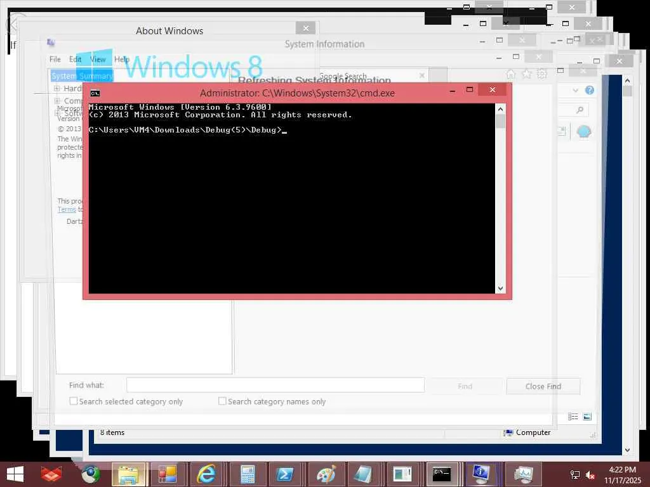Screen dimensions: 650x487
Task: Click the blue shell-shaped icon in Explorer
Action: pyautogui.click(x=584, y=132)
